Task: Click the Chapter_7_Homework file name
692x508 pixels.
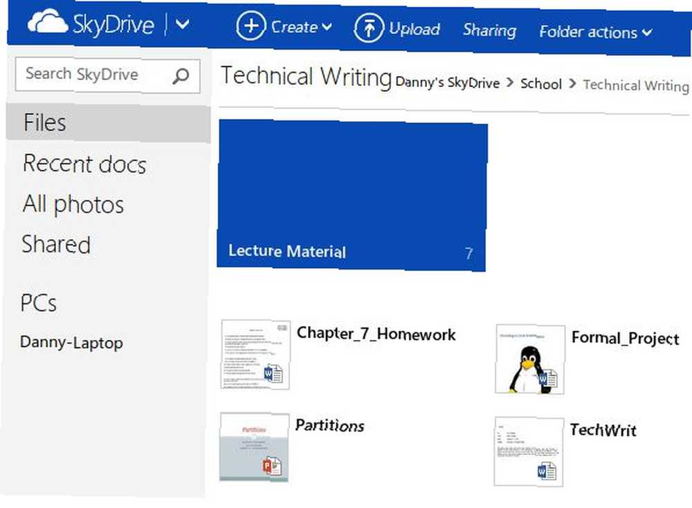Action: click(376, 334)
